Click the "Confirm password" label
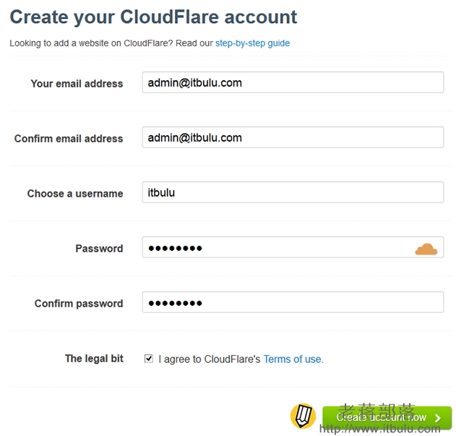This screenshot has width=456, height=436. (79, 303)
